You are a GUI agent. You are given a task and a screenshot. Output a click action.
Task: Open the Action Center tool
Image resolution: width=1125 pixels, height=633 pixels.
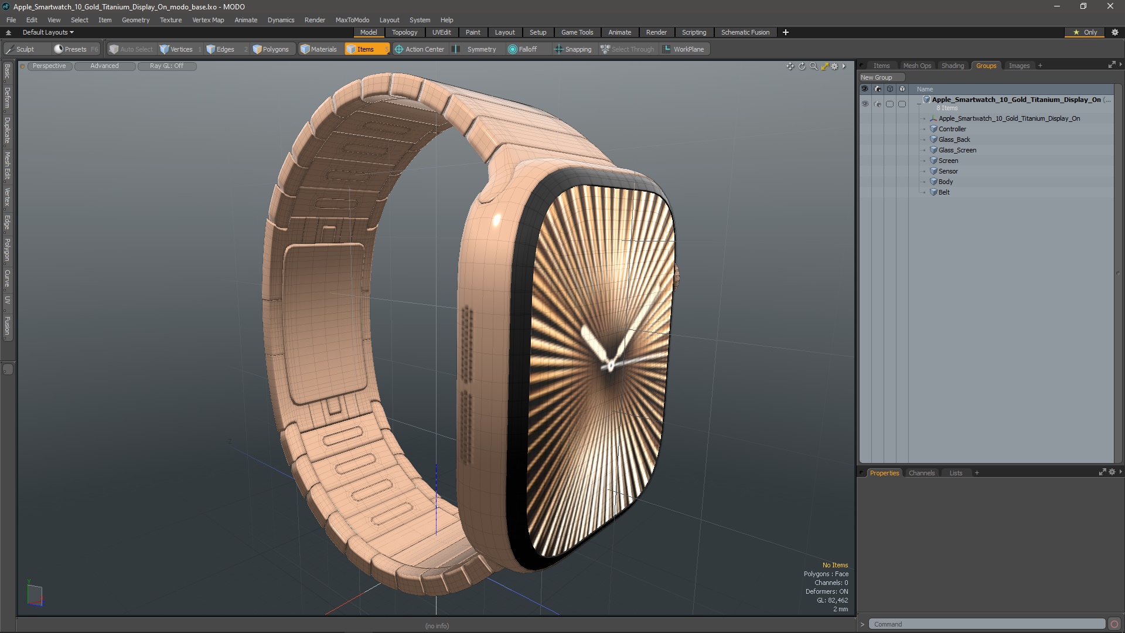point(420,49)
